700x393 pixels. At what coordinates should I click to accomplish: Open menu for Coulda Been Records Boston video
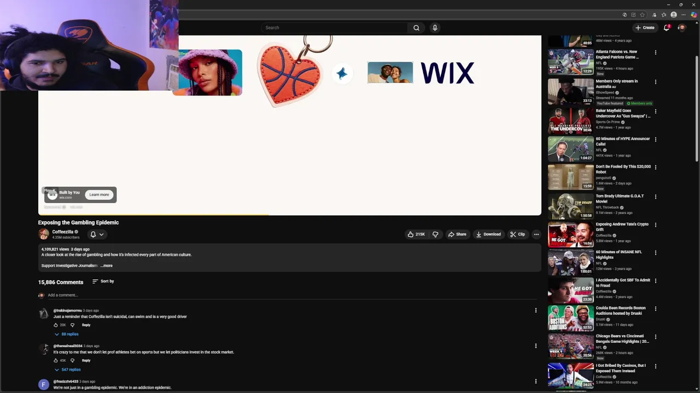(x=655, y=308)
